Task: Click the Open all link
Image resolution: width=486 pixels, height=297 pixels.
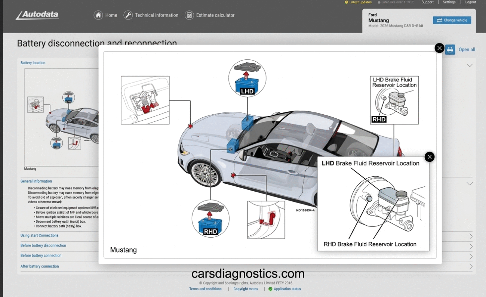Action: [467, 50]
